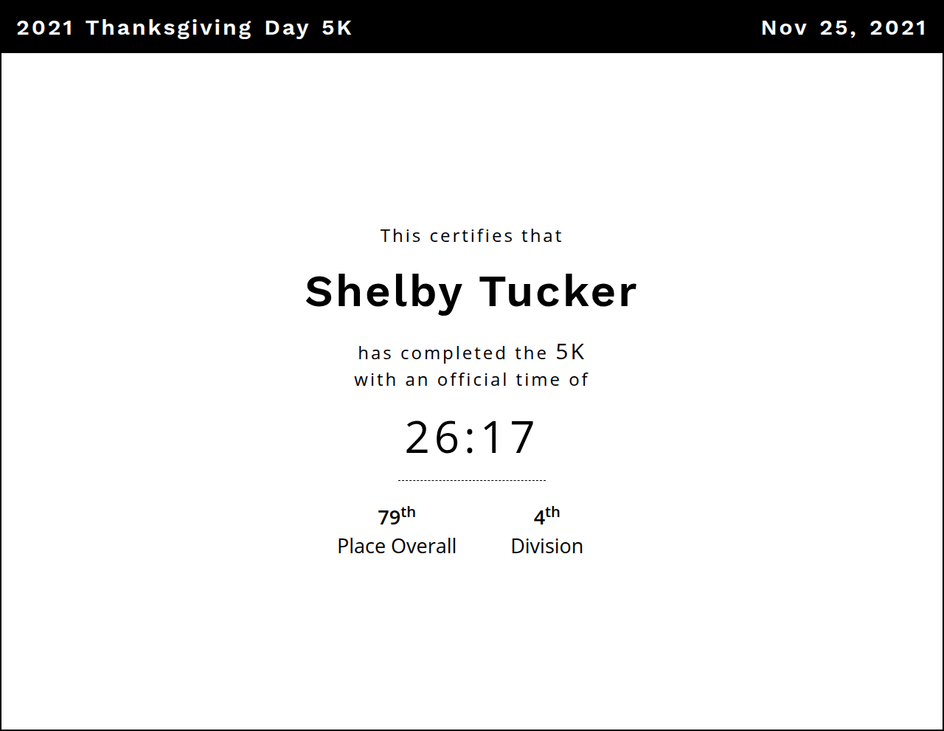Click the "This certifies that" text
Viewport: 944px width, 731px height.
click(x=471, y=236)
